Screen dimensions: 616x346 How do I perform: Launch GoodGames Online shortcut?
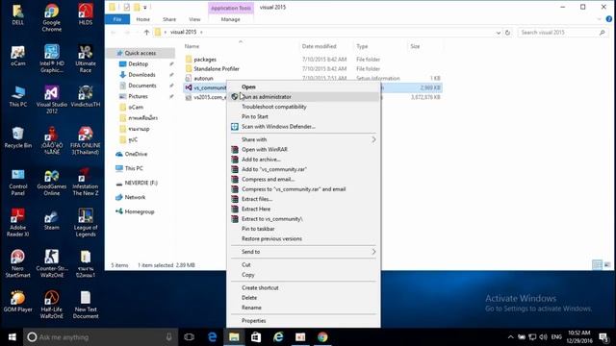coord(51,182)
